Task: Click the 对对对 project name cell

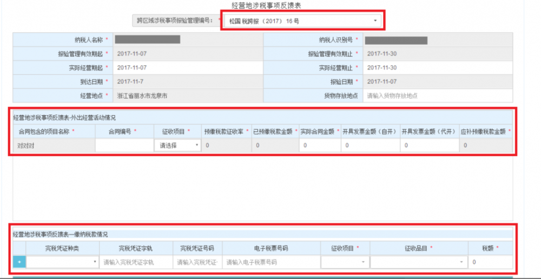Action: tap(54, 145)
